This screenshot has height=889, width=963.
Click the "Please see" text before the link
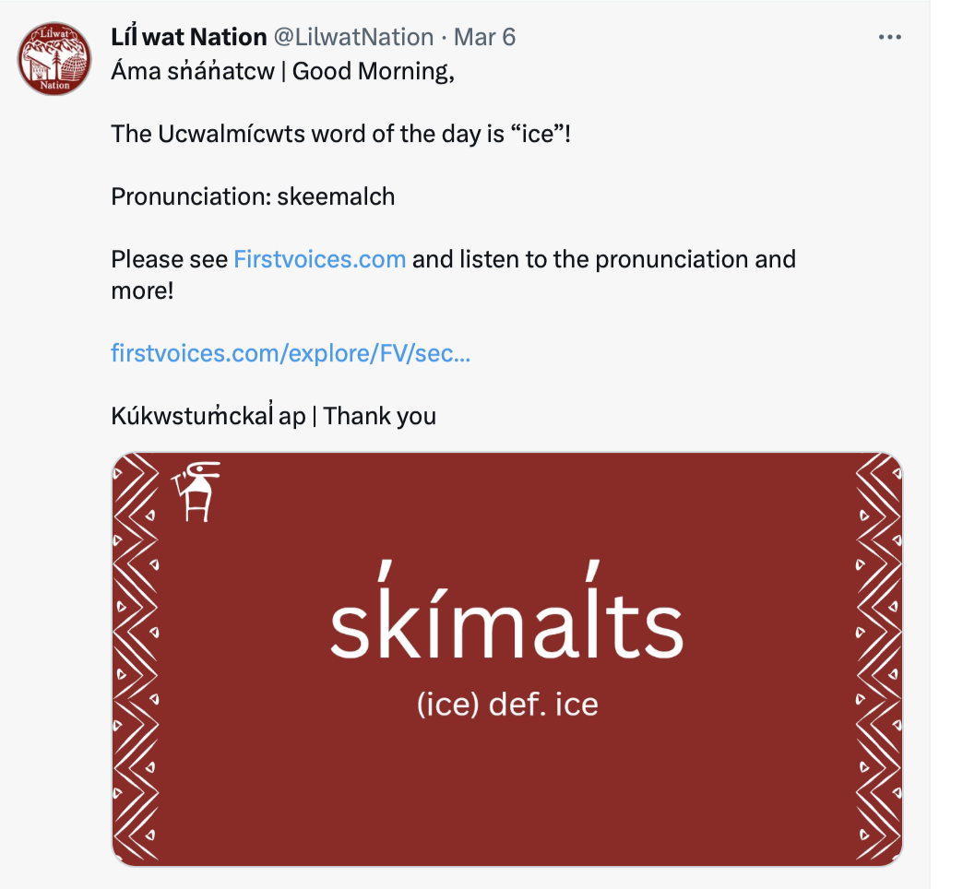(169, 259)
